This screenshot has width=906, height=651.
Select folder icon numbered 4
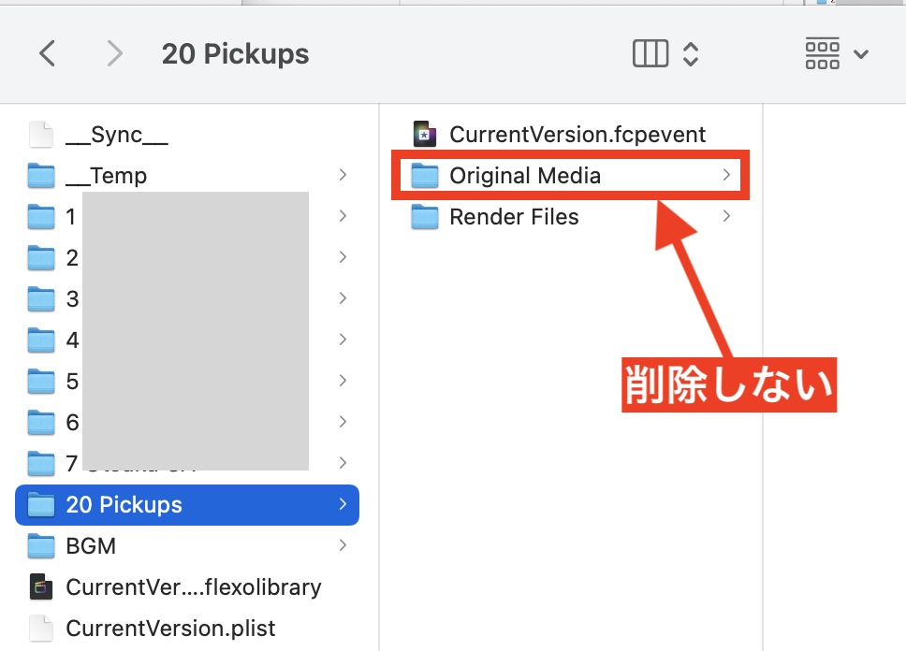click(41, 340)
